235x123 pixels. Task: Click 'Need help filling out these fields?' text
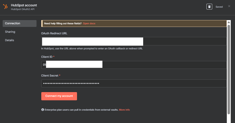click(x=63, y=23)
